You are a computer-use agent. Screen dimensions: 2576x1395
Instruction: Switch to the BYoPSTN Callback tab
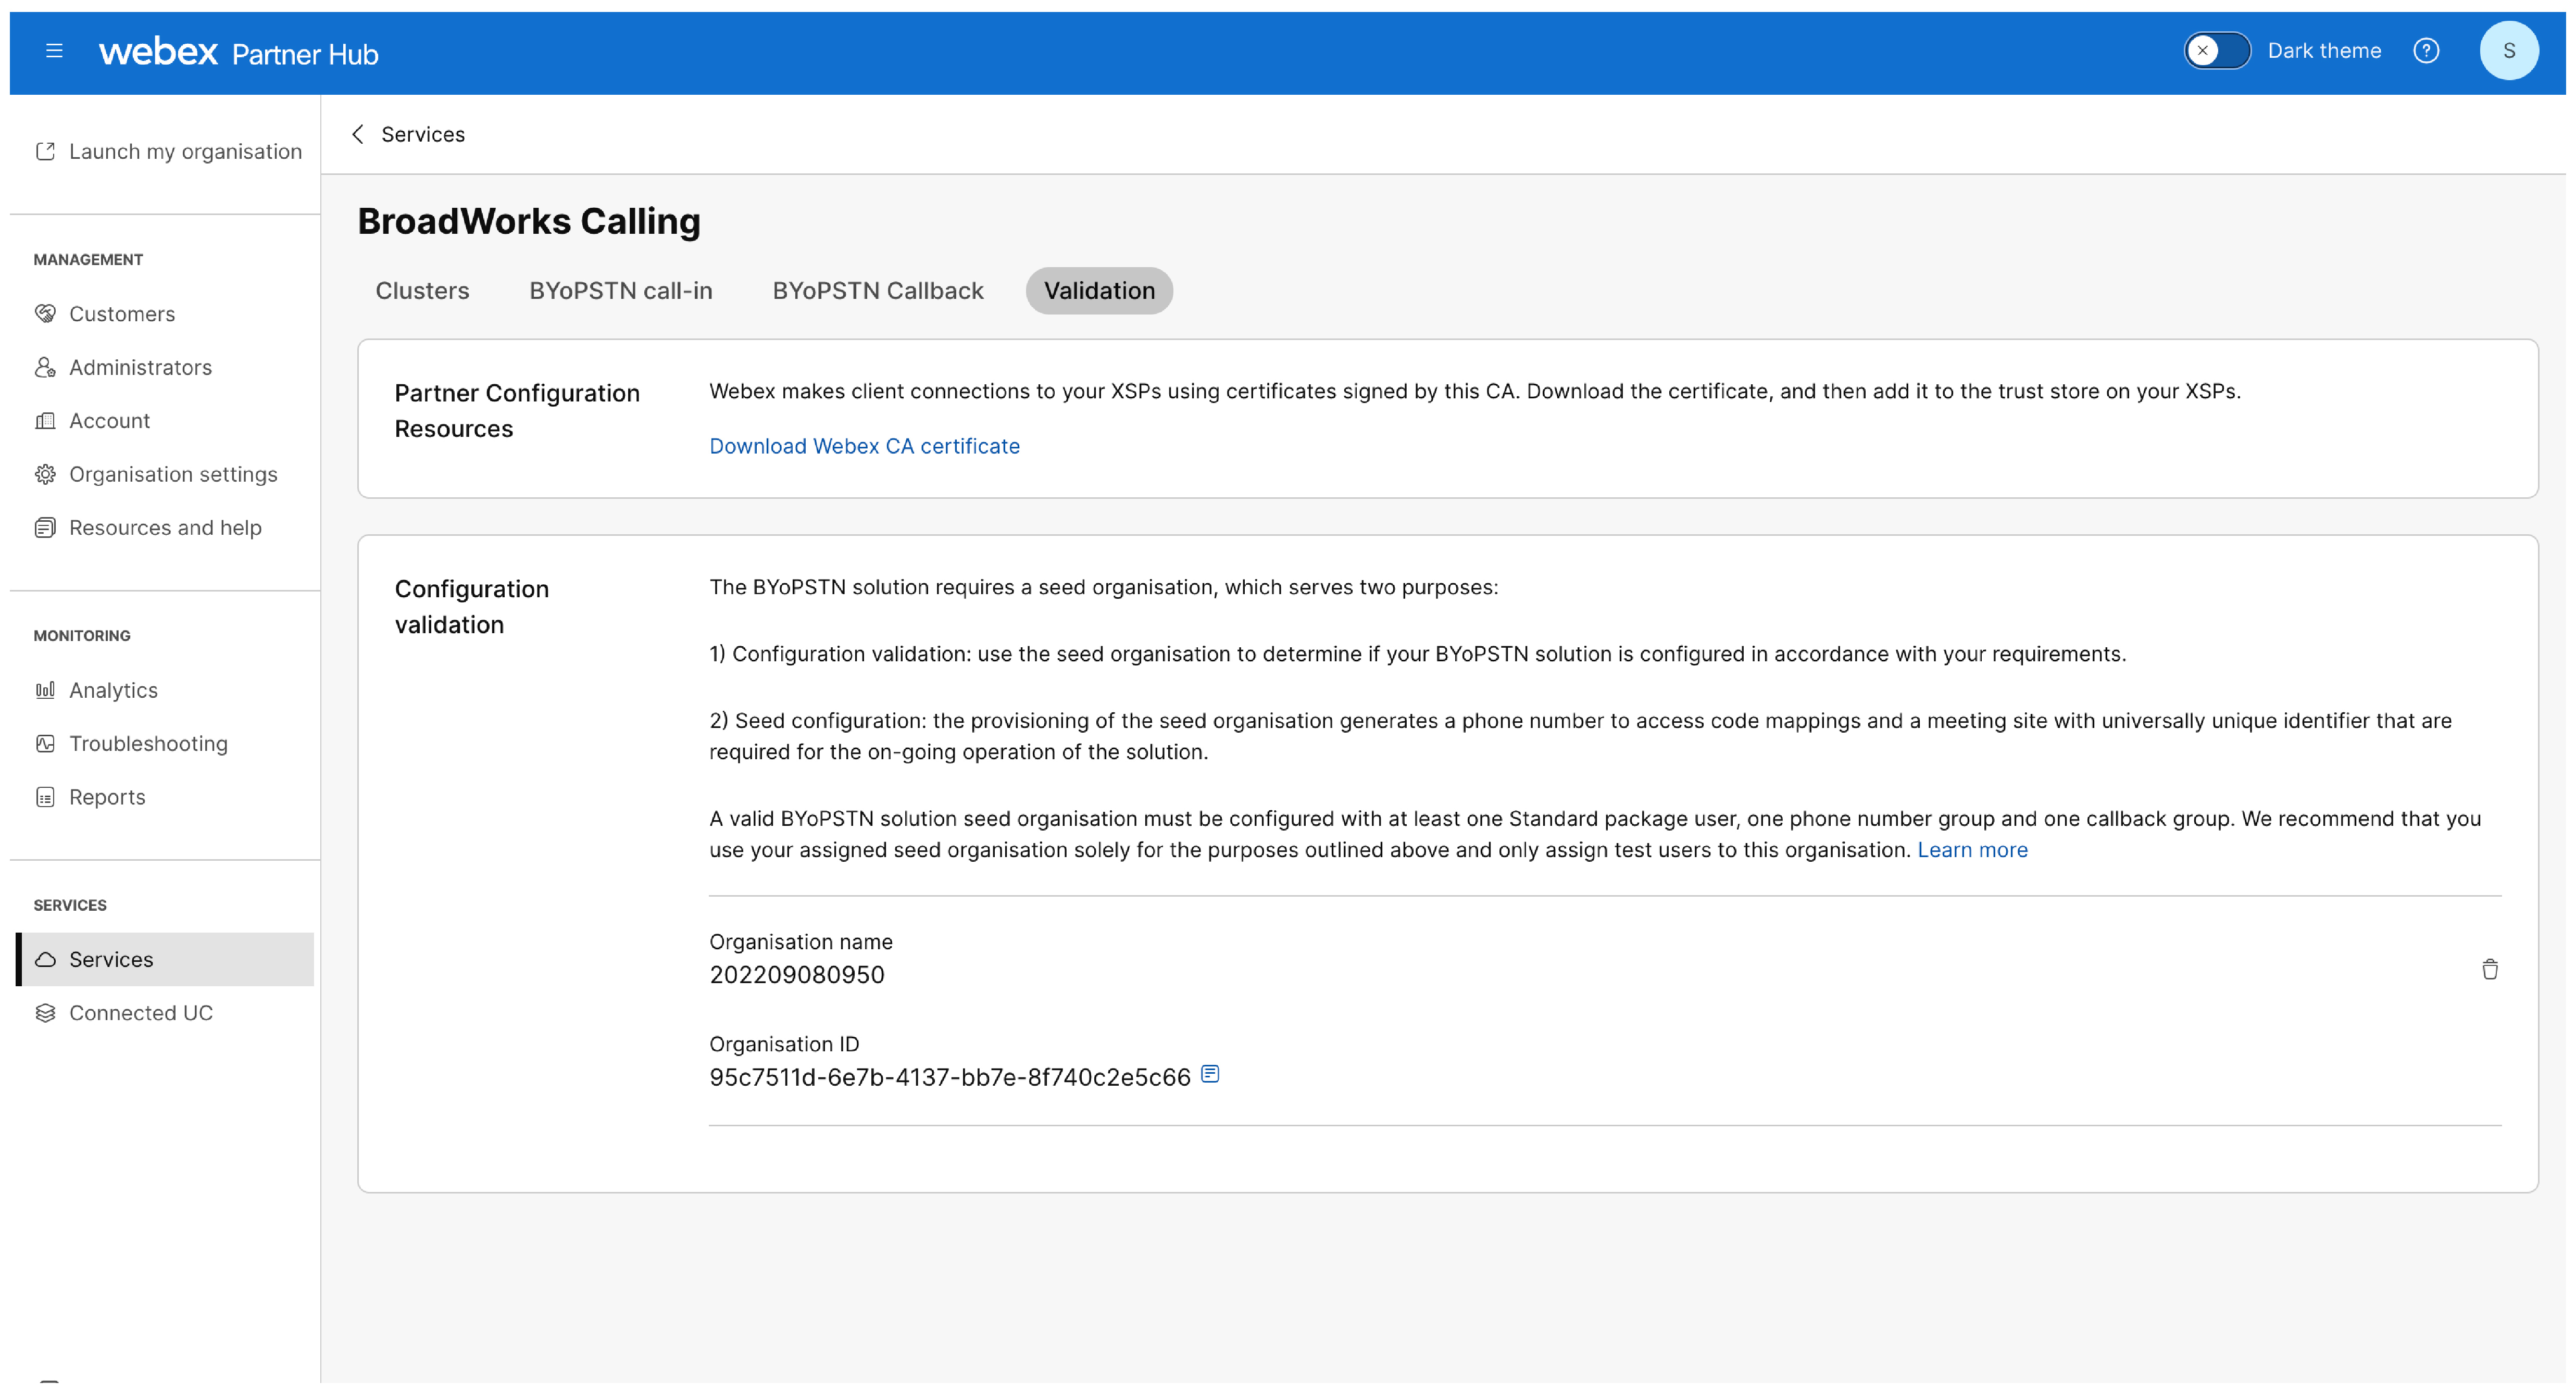878,291
